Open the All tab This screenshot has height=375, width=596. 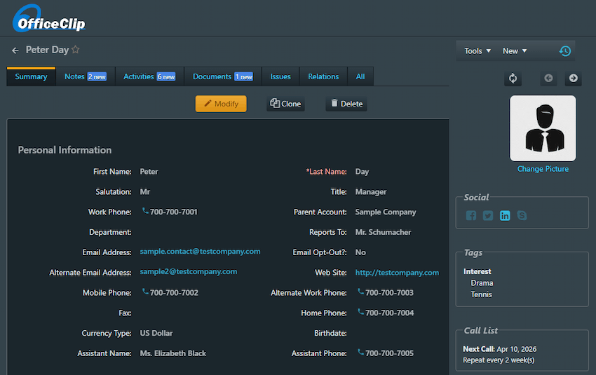(360, 76)
